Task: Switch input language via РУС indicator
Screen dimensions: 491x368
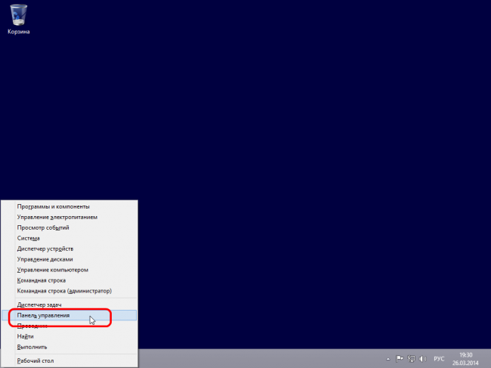Action: pos(438,358)
